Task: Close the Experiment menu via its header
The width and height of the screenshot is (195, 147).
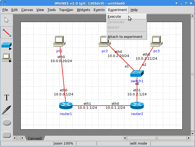Action: pos(117,10)
